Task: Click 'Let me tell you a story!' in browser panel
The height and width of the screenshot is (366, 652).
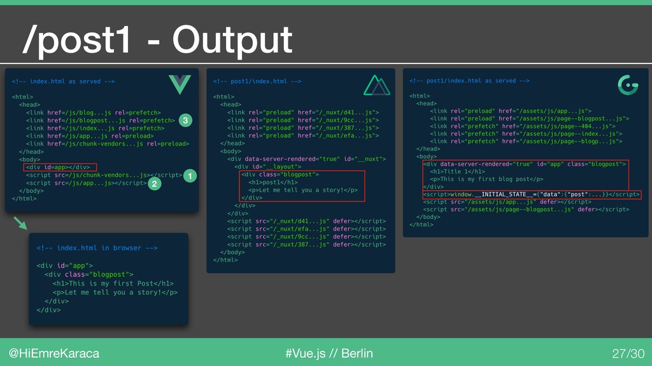Action: (115, 292)
